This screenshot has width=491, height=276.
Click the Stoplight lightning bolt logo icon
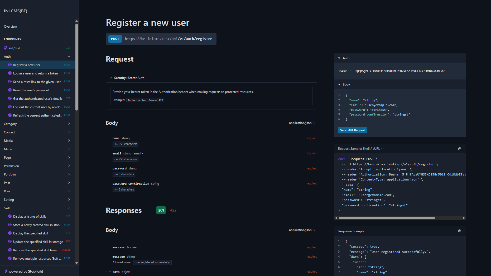point(6,271)
